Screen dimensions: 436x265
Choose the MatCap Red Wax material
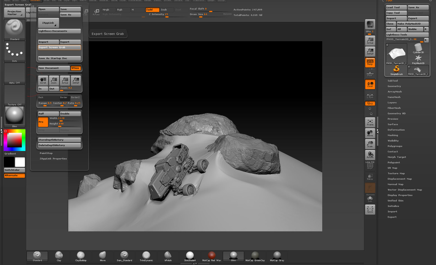coord(212,256)
